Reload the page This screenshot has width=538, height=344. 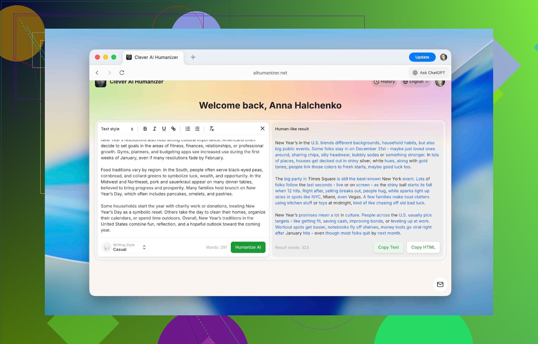click(x=122, y=73)
